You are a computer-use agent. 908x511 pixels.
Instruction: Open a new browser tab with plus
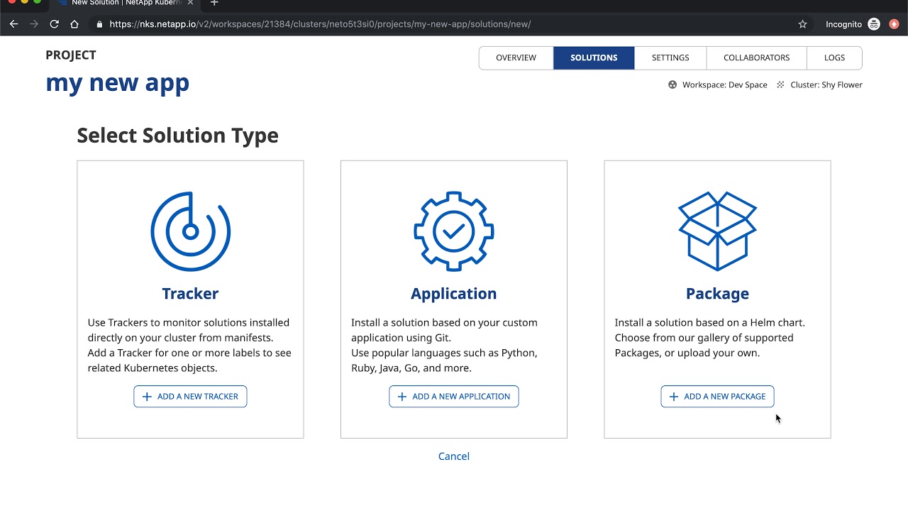214,3
